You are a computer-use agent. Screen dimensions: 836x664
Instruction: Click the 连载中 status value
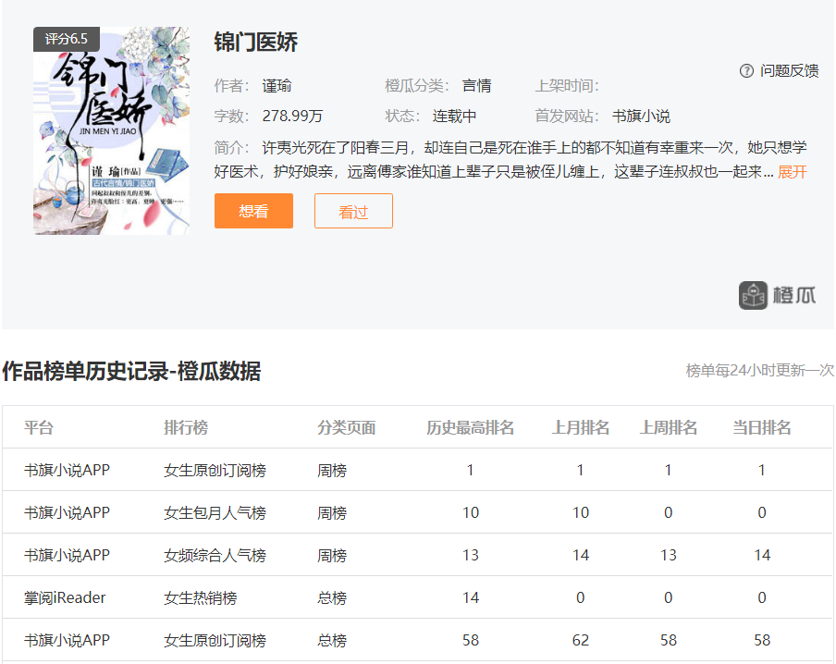tap(454, 117)
